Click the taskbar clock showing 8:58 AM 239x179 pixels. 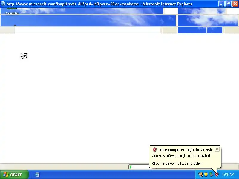(228, 175)
